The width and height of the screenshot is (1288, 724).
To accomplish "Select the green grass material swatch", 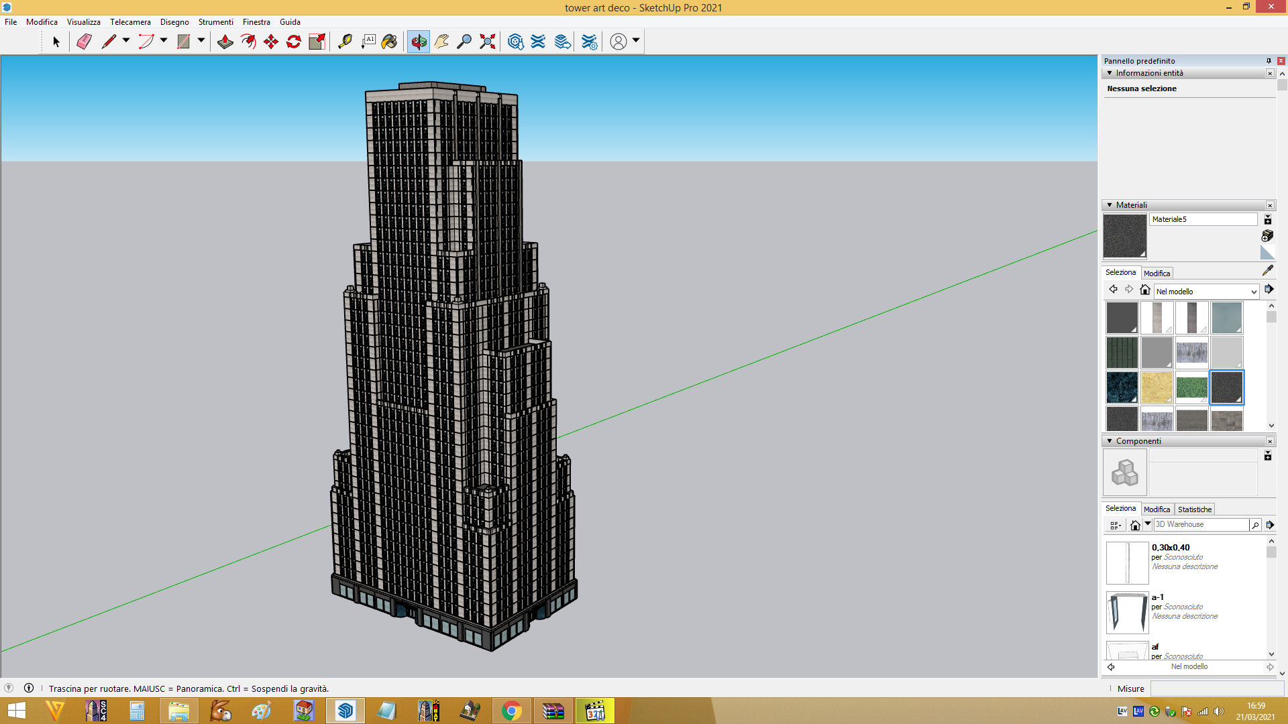I will (x=1191, y=387).
